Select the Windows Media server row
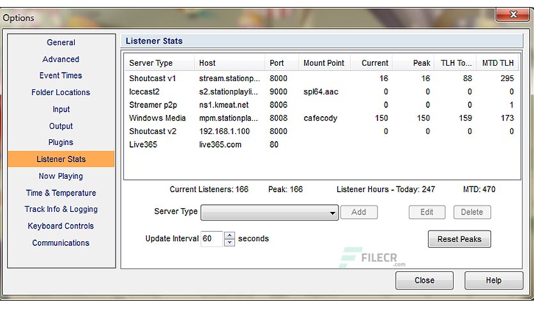The height and width of the screenshot is (309, 534). click(x=321, y=118)
